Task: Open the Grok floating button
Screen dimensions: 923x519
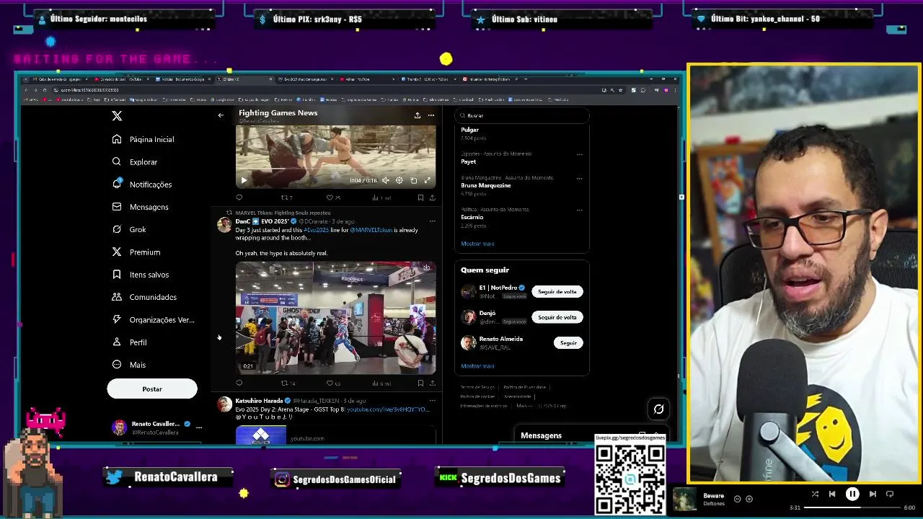Action: pyautogui.click(x=658, y=409)
